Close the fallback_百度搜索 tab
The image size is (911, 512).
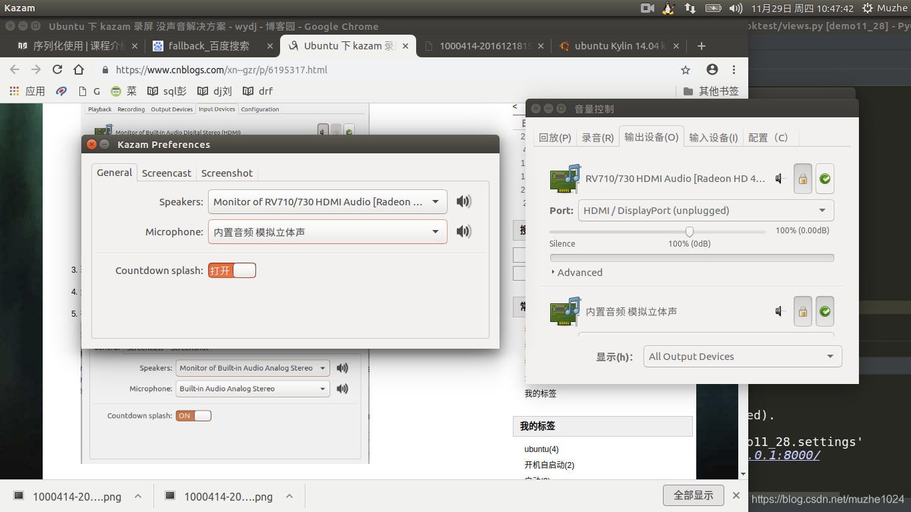coord(270,46)
